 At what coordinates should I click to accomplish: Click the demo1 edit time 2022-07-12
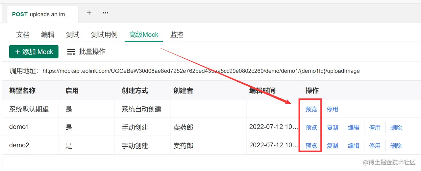(x=274, y=127)
